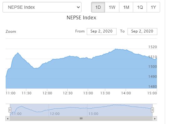
Task: Click the chart dip near 11:45
Action: (35, 68)
